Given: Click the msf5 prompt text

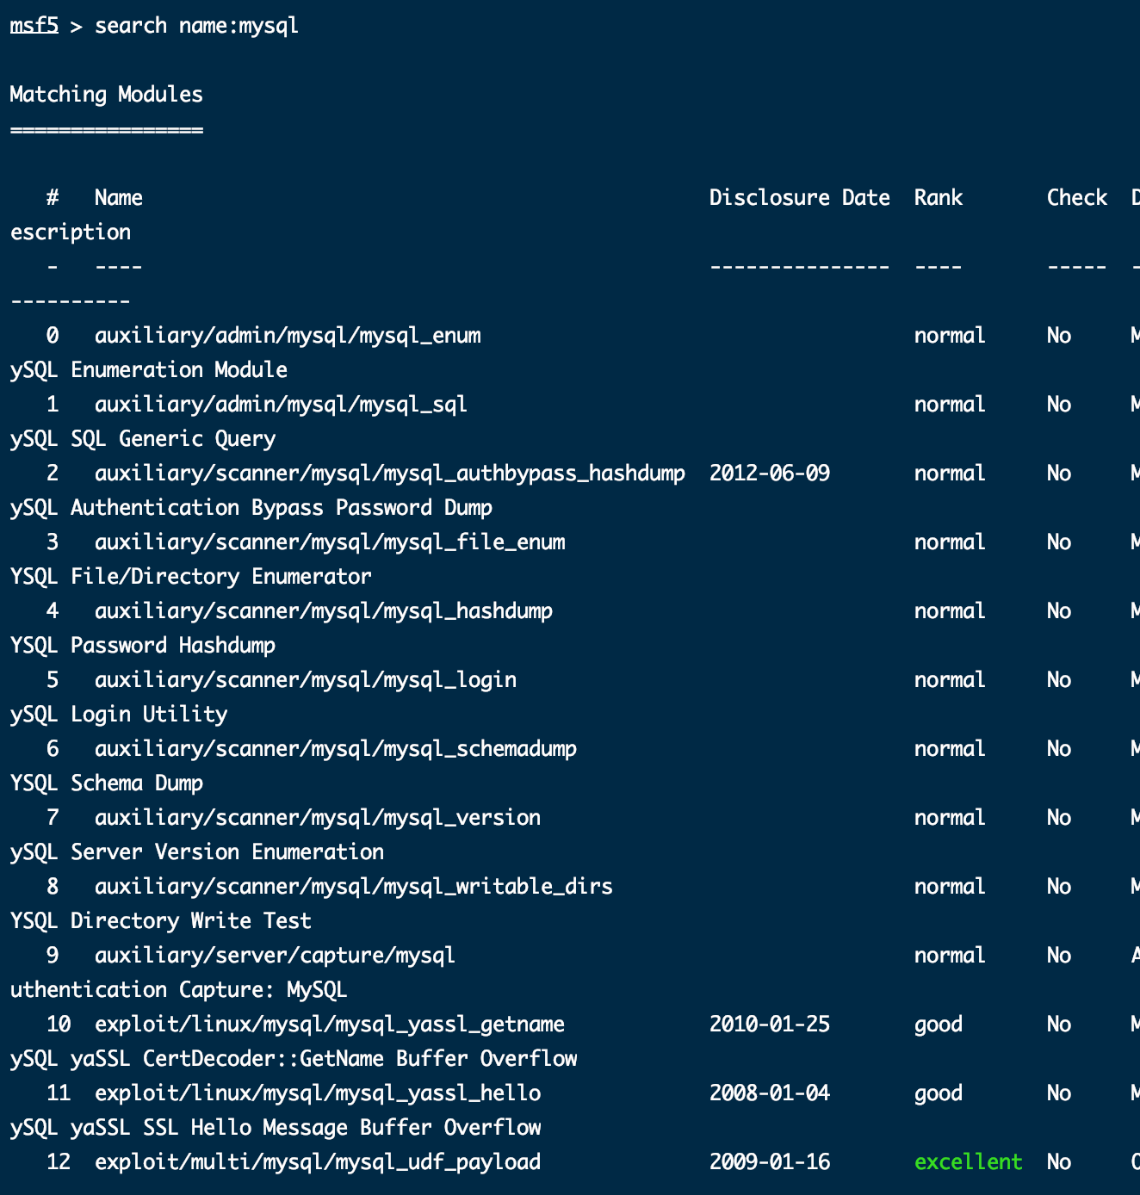Looking at the screenshot, I should click(x=34, y=26).
